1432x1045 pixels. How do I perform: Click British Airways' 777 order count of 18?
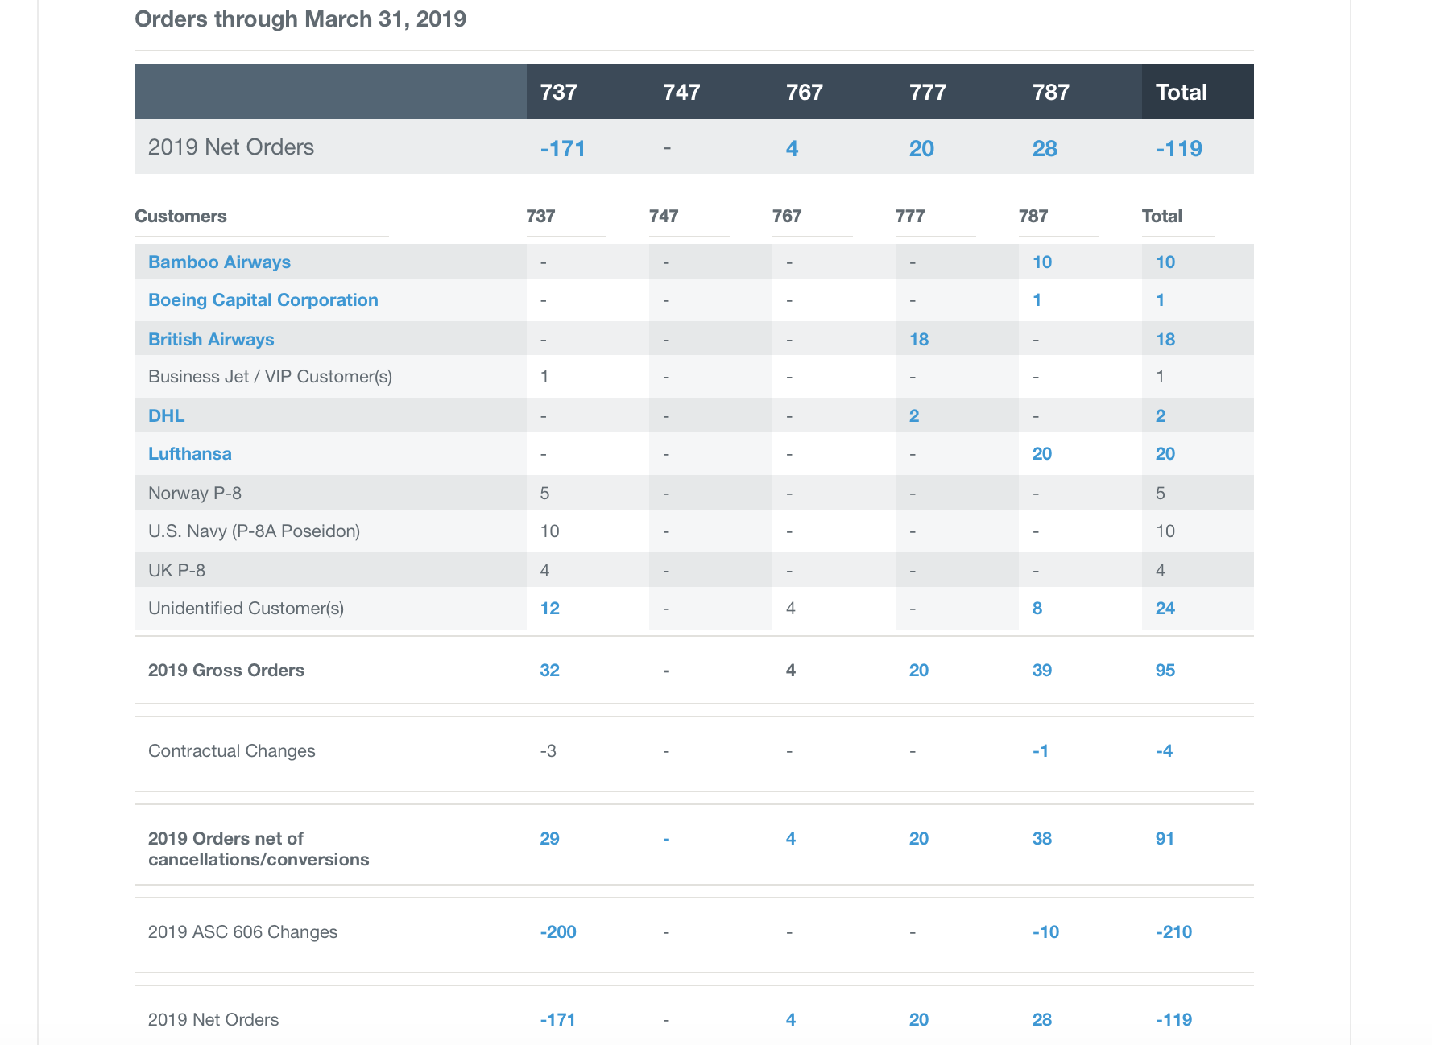point(918,340)
